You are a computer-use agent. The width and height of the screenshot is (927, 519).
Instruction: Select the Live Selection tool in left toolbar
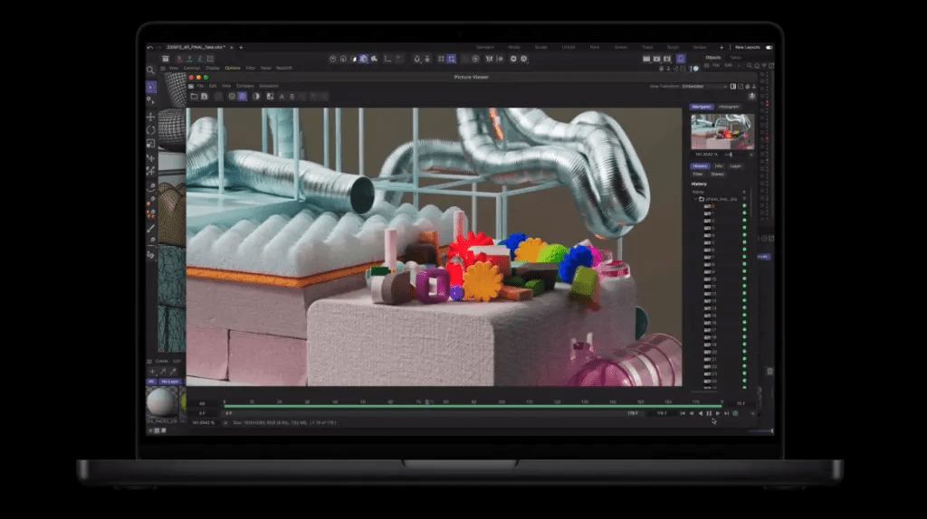pyautogui.click(x=151, y=88)
